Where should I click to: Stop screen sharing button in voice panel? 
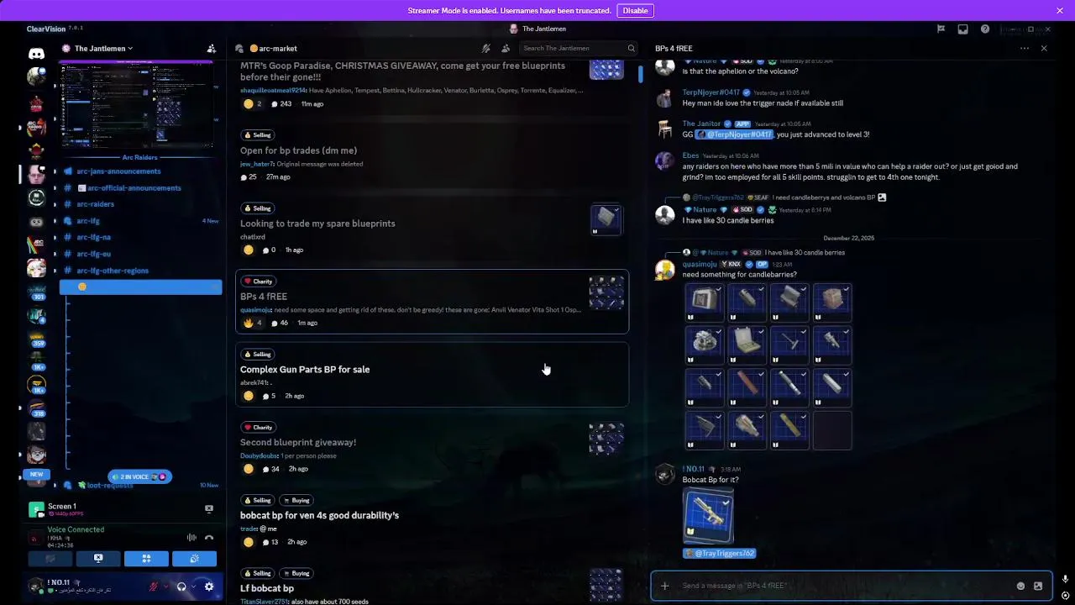click(98, 559)
